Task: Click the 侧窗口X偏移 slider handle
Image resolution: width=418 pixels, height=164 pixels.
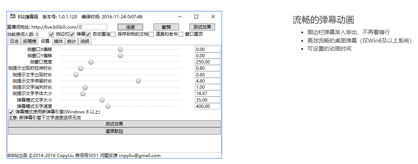Action: click(x=120, y=49)
